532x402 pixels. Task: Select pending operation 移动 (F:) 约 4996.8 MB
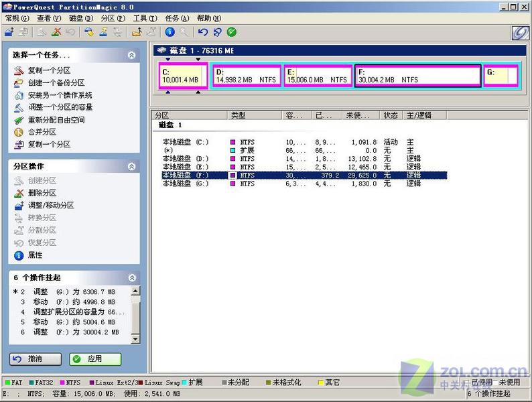pyautogui.click(x=70, y=302)
